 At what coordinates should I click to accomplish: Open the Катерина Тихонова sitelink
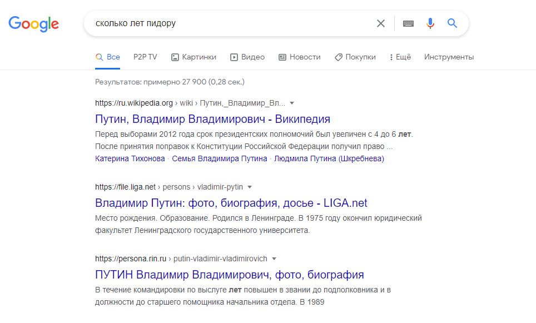pos(130,158)
